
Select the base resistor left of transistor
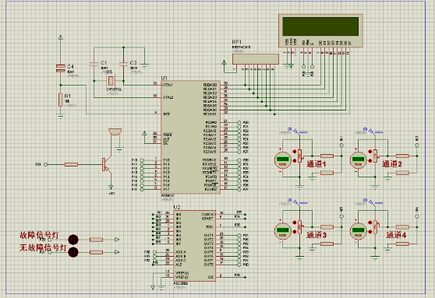click(x=71, y=164)
